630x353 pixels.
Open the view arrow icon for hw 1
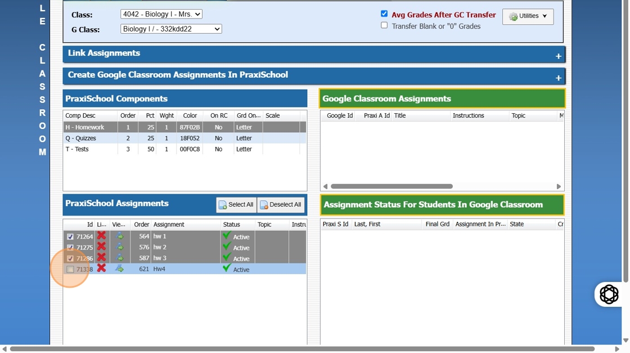pyautogui.click(x=119, y=236)
